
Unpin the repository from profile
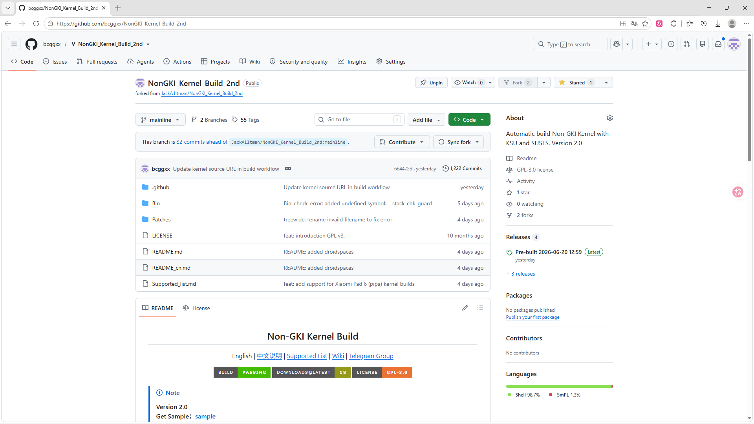point(431,82)
